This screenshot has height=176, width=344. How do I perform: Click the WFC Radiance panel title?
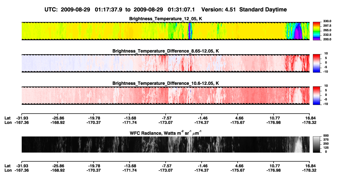click(166, 133)
